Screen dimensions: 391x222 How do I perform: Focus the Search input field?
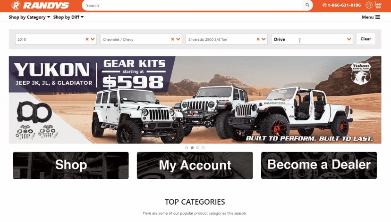point(193,5)
